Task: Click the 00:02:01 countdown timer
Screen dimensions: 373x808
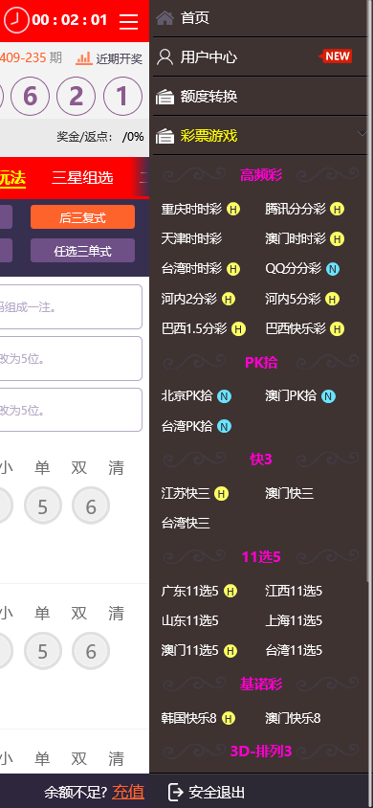Action: [x=70, y=20]
